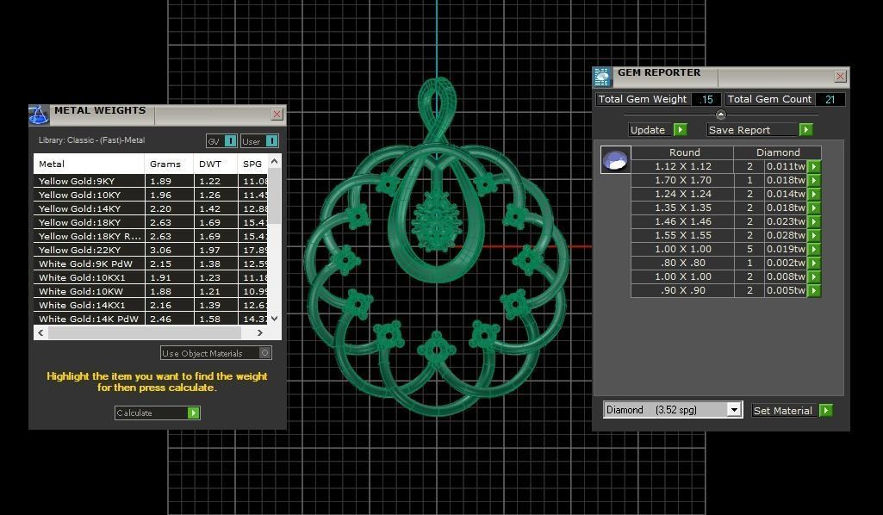Click green arrow for 1.46 X 1.46 row

[814, 221]
